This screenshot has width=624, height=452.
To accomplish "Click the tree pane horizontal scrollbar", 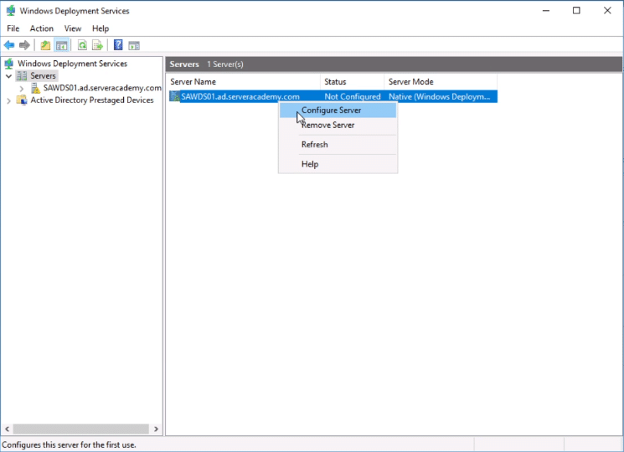I will click(x=80, y=429).
